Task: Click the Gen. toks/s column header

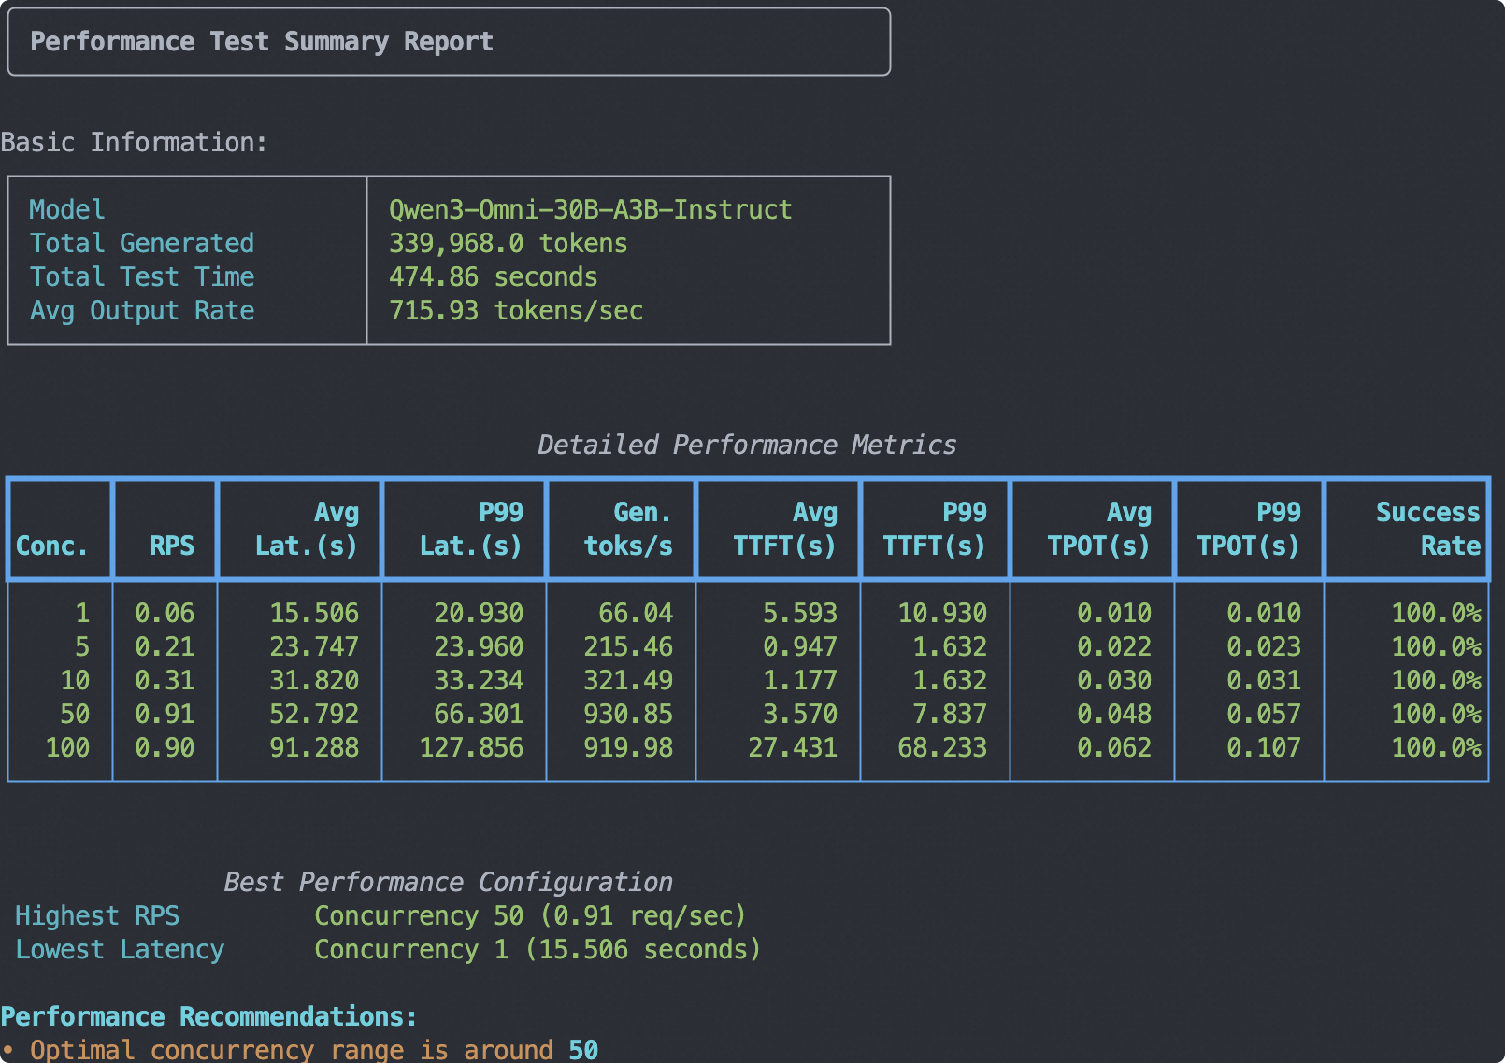Action: (x=628, y=530)
